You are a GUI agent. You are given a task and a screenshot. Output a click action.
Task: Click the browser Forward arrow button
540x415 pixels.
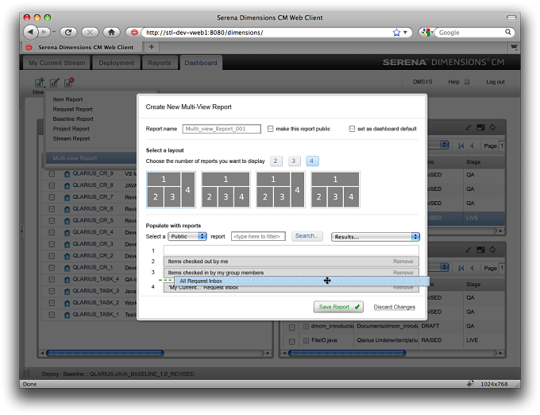coord(44,32)
